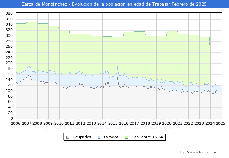
Task: Click the 320 y-axis value
Action: tap(9, 30)
